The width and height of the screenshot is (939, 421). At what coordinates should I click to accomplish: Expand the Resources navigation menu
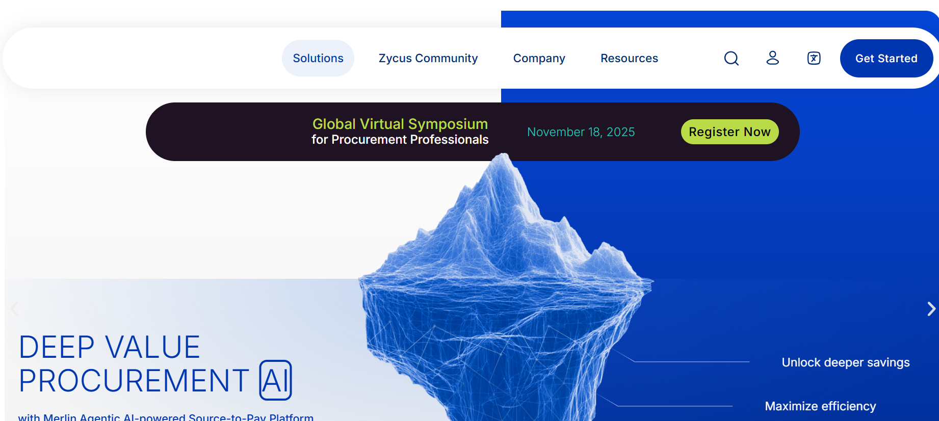tap(629, 59)
